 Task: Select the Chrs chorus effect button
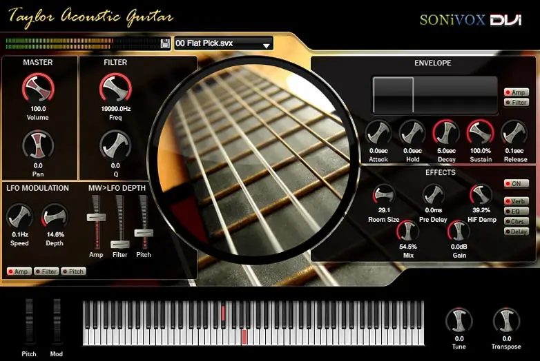(517, 222)
